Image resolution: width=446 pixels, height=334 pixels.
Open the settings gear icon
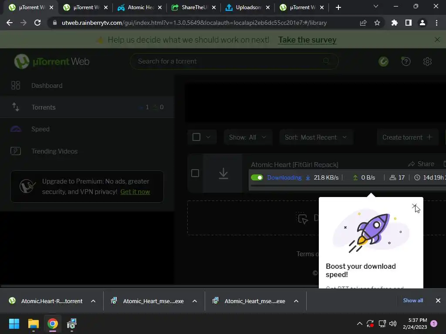427,61
